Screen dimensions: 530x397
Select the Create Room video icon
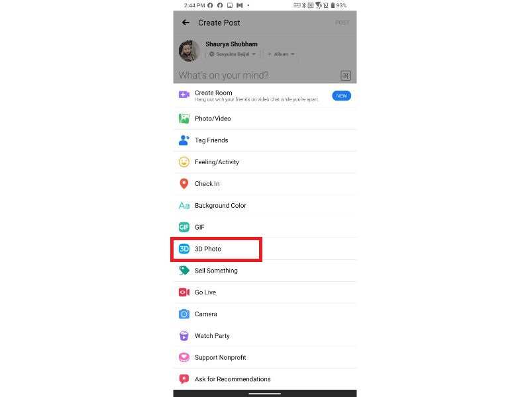(x=184, y=95)
